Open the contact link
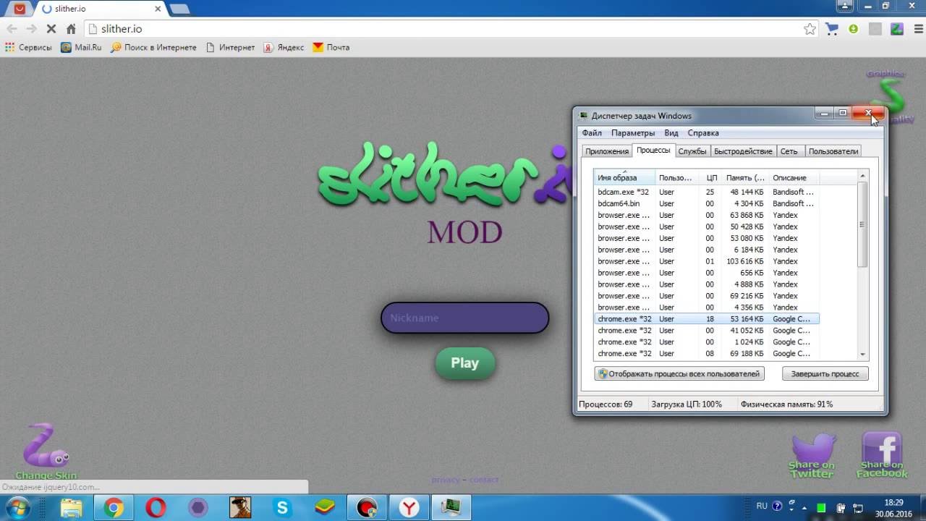The height and width of the screenshot is (521, 926). (484, 480)
